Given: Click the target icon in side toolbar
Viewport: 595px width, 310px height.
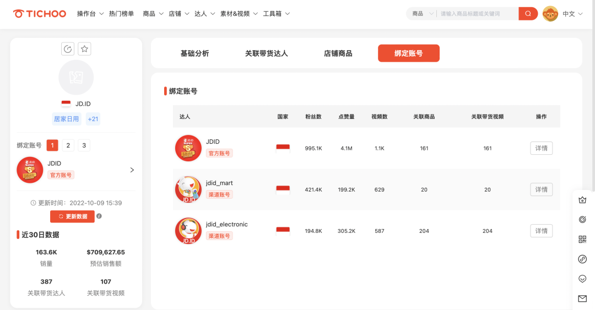Looking at the screenshot, I should (x=582, y=219).
